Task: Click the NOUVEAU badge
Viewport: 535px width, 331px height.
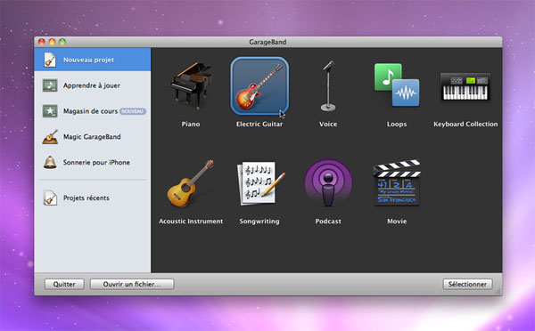Action: coord(133,111)
